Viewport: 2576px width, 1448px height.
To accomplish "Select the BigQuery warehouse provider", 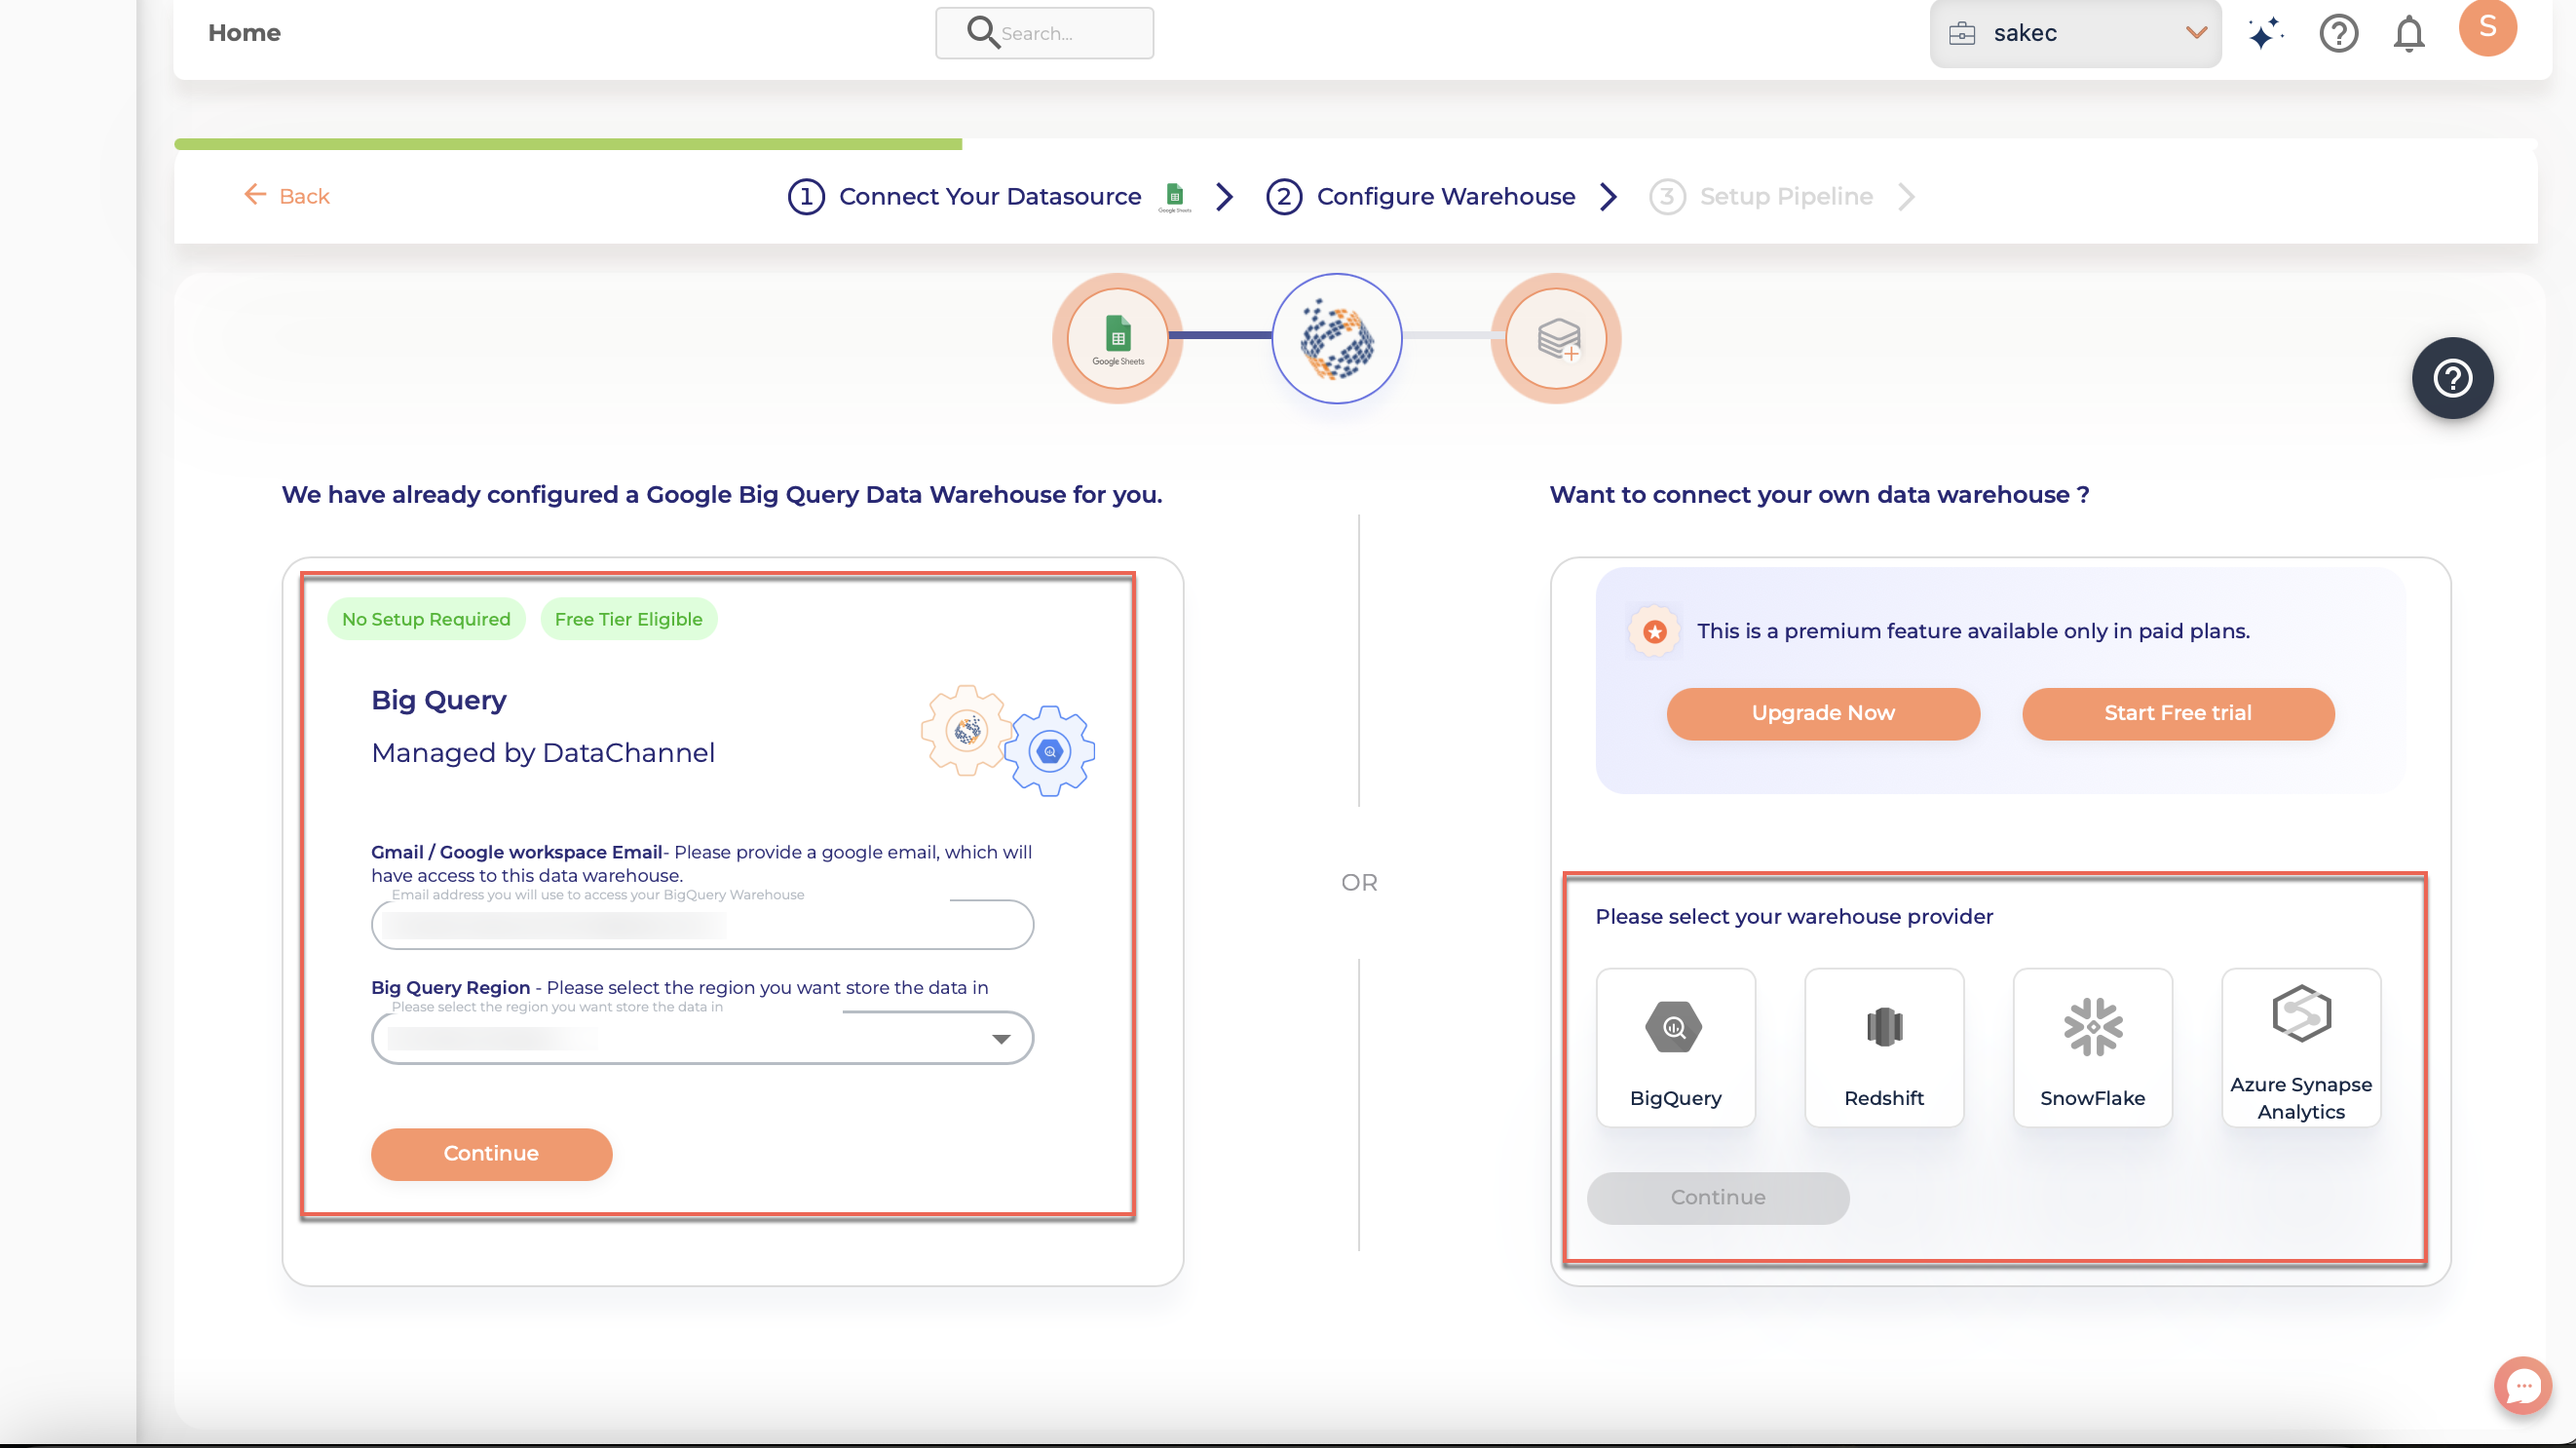I will (1675, 1047).
